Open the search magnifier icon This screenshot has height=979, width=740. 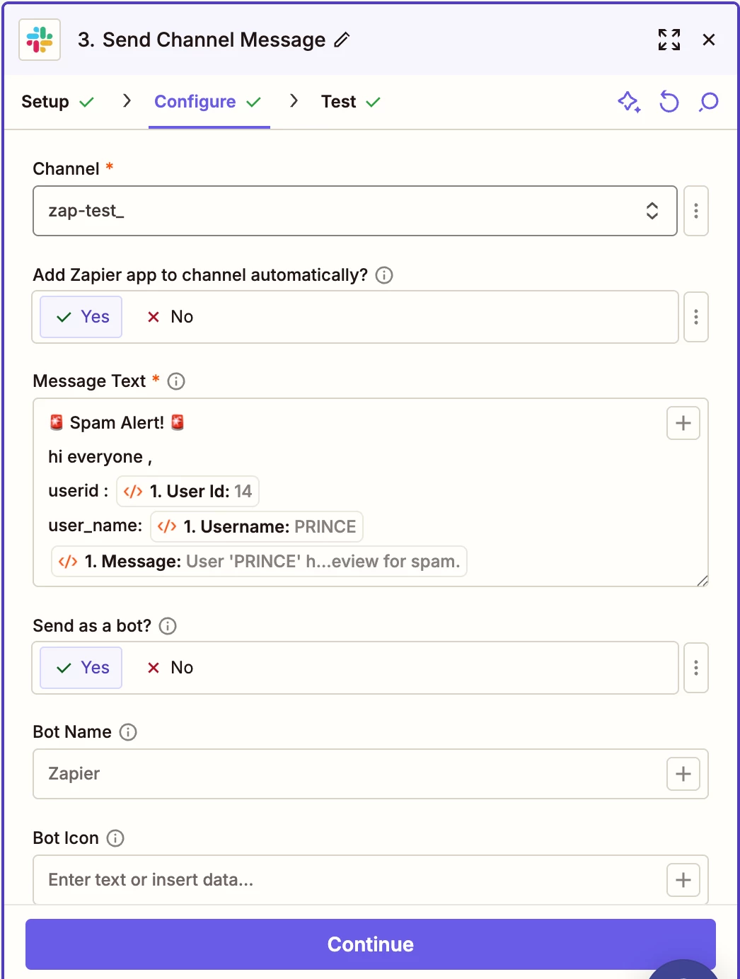708,102
